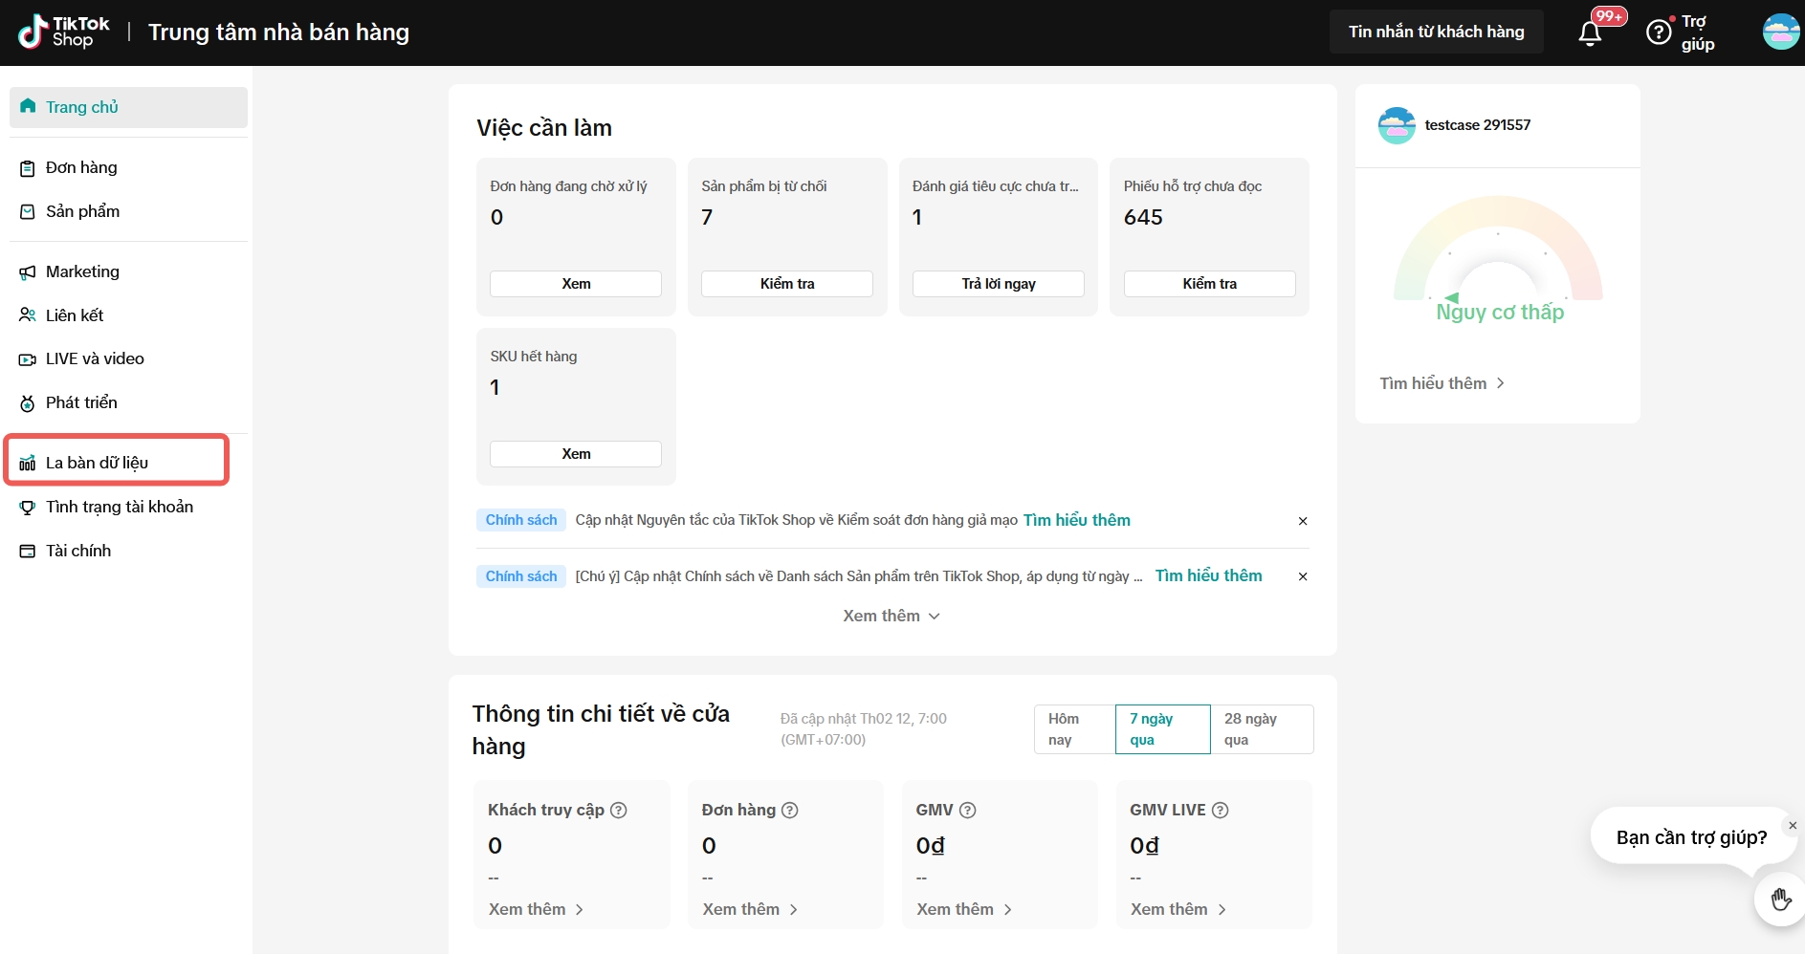Open Tìm hiểu thêm under account health gauge
The width and height of the screenshot is (1805, 954).
pyautogui.click(x=1442, y=383)
